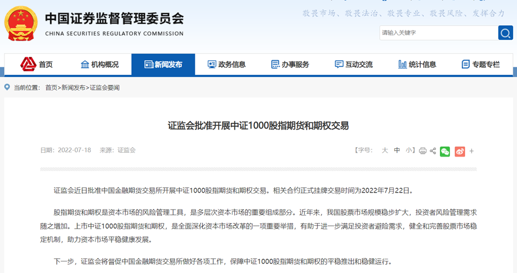Open the 机构概况 menu

100,65
